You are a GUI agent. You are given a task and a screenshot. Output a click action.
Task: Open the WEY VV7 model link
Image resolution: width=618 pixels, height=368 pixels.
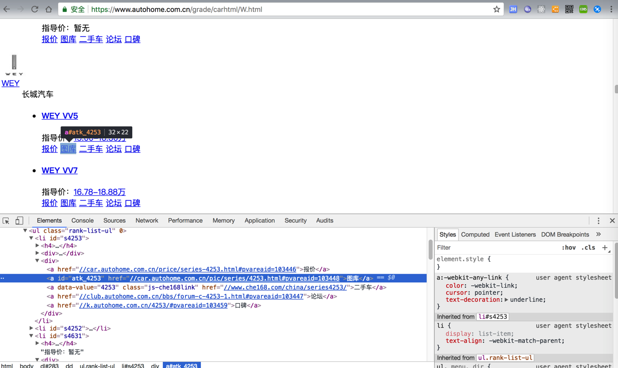(x=60, y=170)
